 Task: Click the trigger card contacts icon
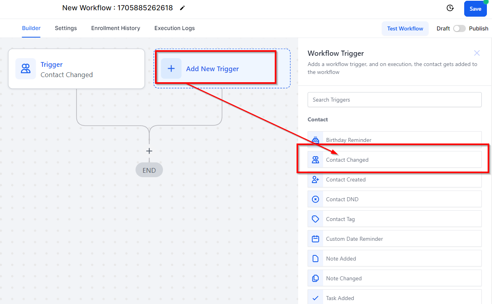[x=26, y=69]
